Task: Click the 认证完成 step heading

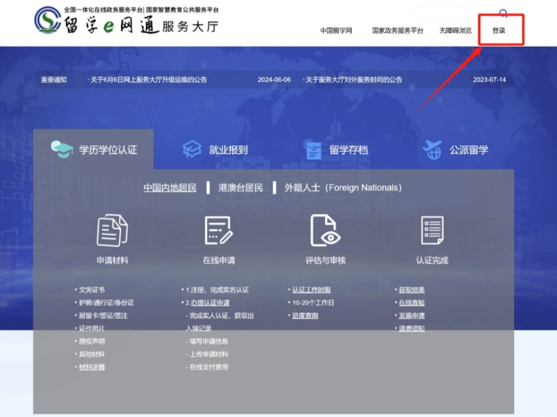Action: point(432,261)
